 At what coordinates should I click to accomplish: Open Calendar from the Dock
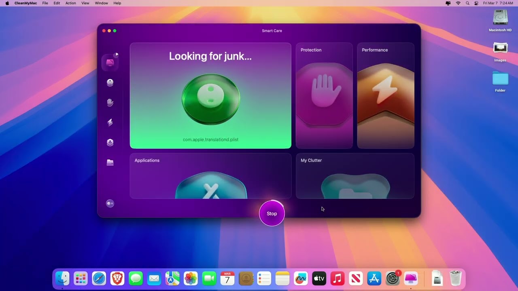tap(227, 278)
